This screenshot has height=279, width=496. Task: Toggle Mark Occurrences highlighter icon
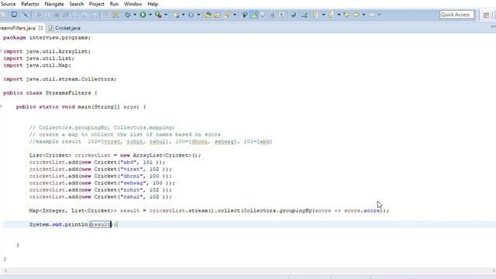pyautogui.click(x=254, y=15)
